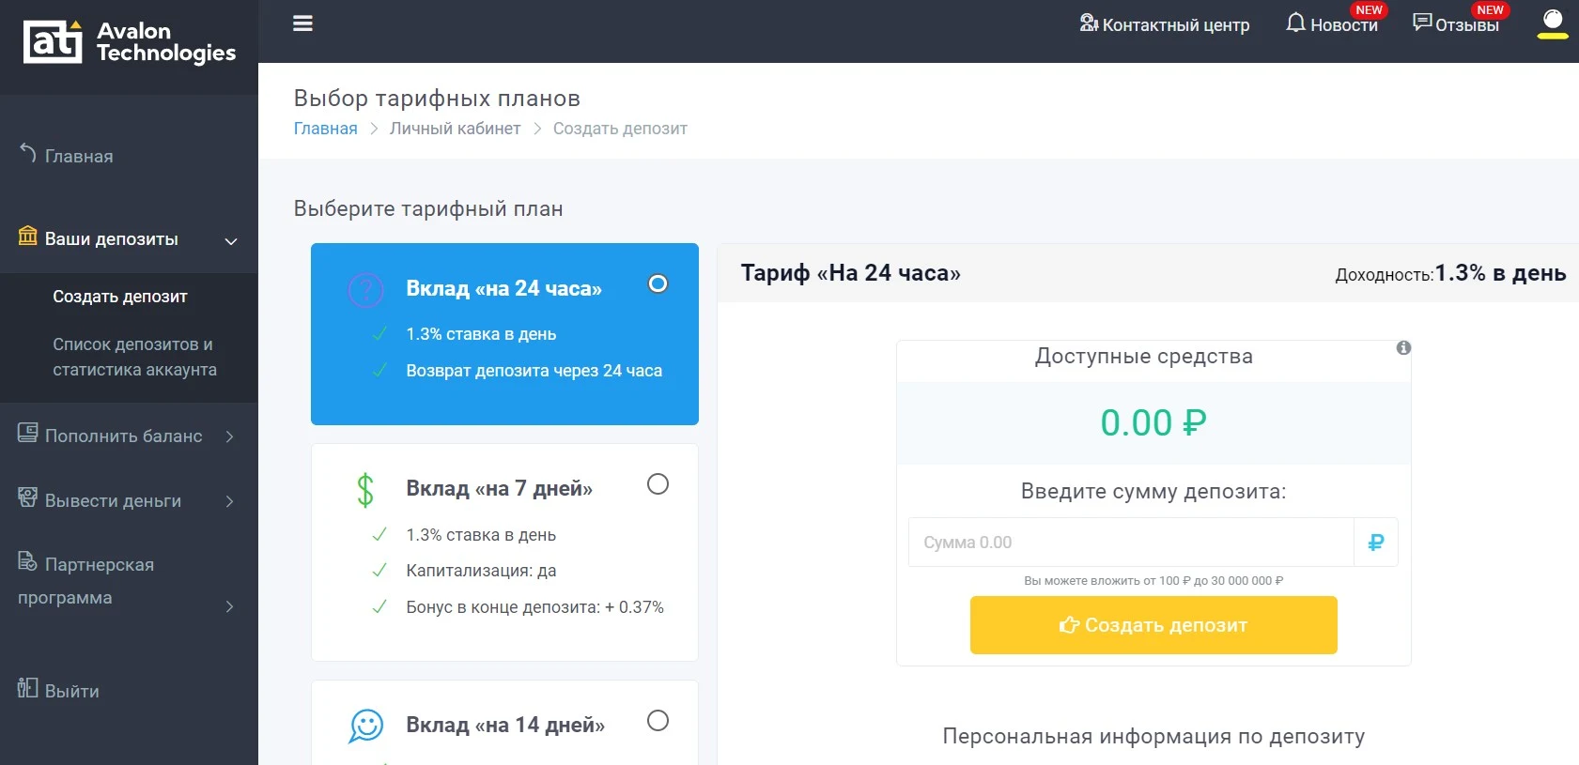This screenshot has width=1579, height=765.
Task: Select the Вклад «на 7 дней» card title
Action: (500, 489)
